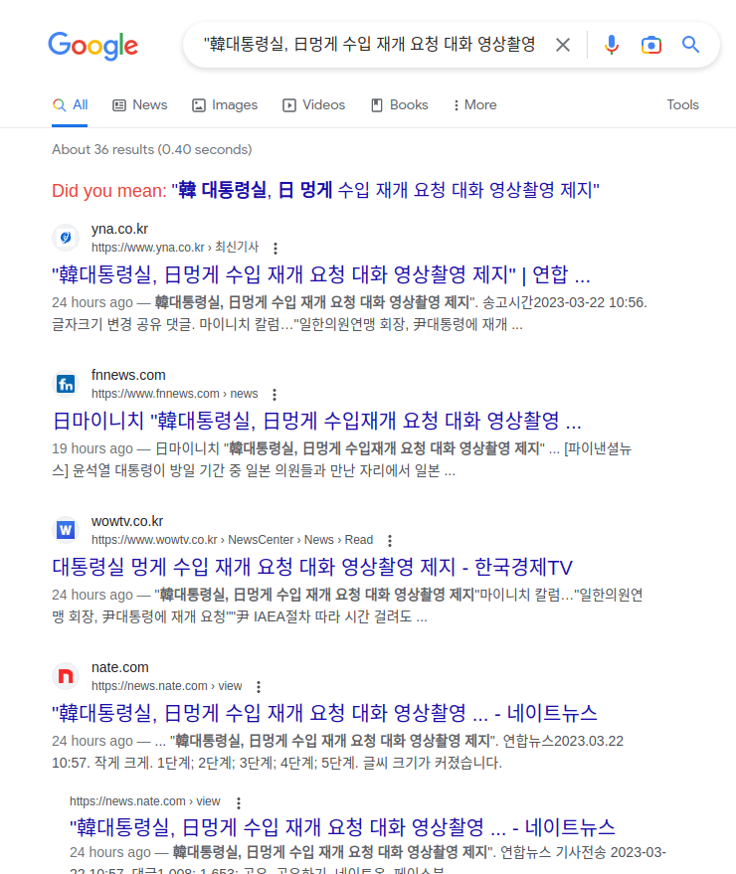Open options menu for yna.co.kr result
This screenshot has height=874, width=736.
click(275, 248)
